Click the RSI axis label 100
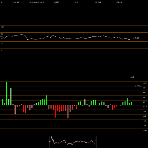The image size is (148, 148). pyautogui.click(x=2, y=27)
